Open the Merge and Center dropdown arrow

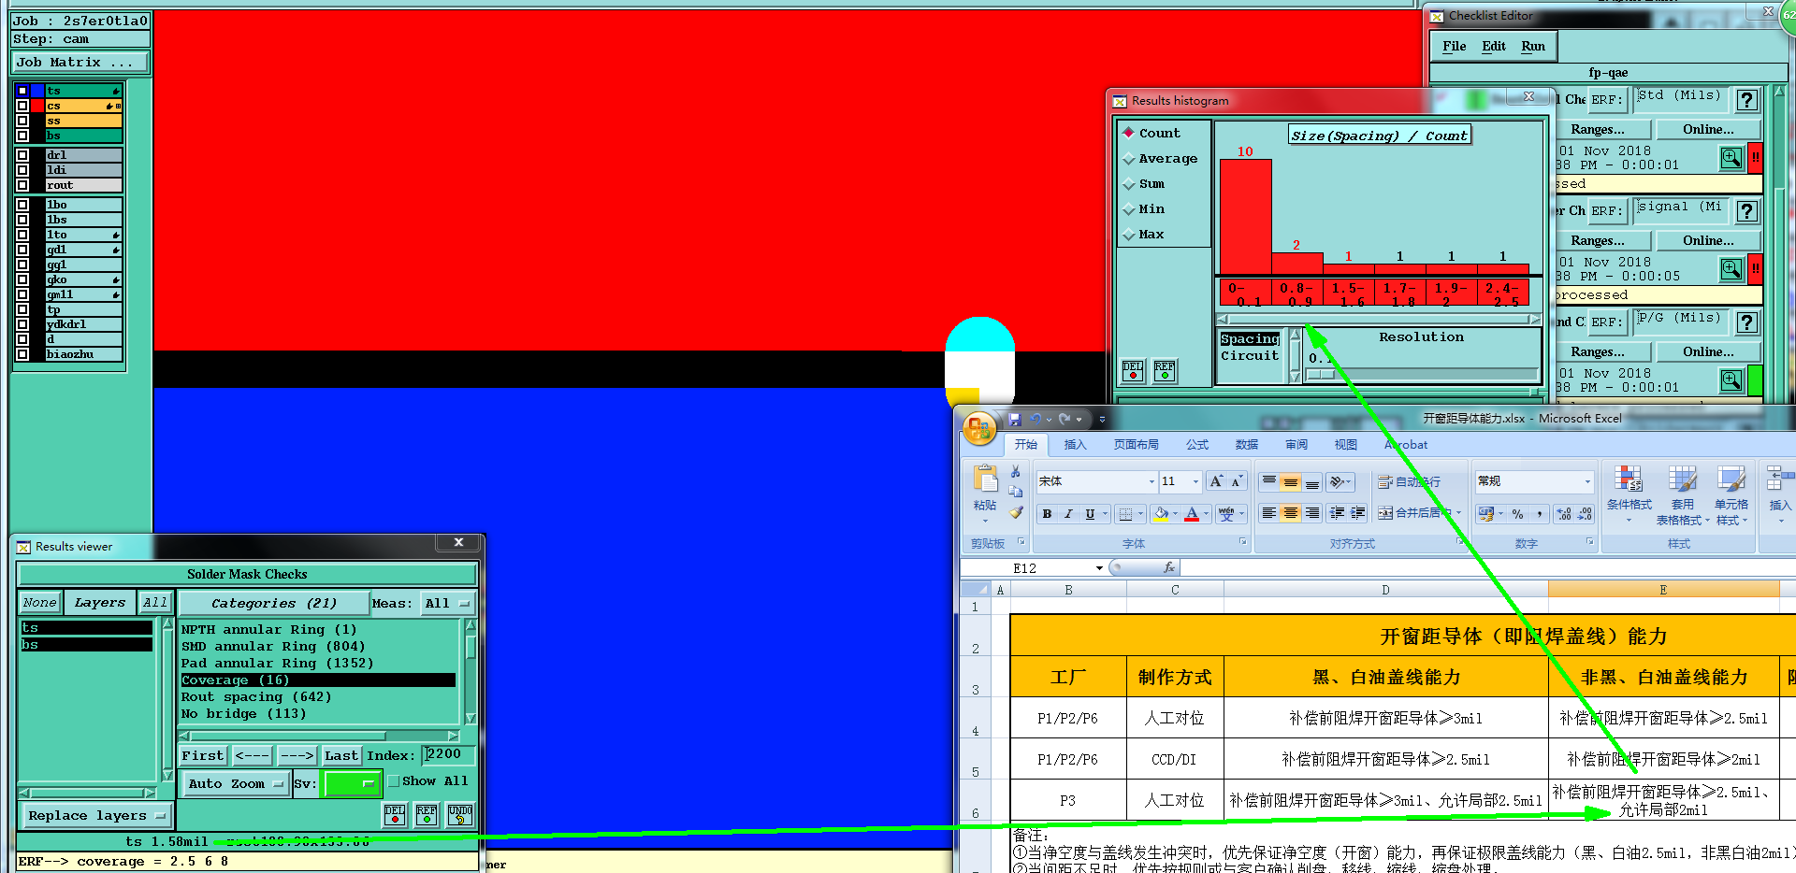point(1458,513)
